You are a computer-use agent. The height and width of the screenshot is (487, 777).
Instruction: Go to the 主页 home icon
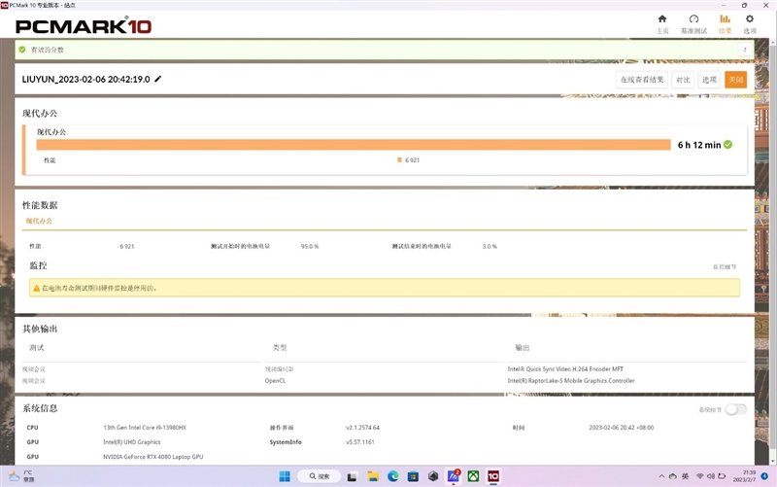(662, 18)
